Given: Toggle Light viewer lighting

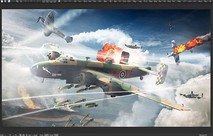Looking at the screenshot, I should tap(46, 135).
